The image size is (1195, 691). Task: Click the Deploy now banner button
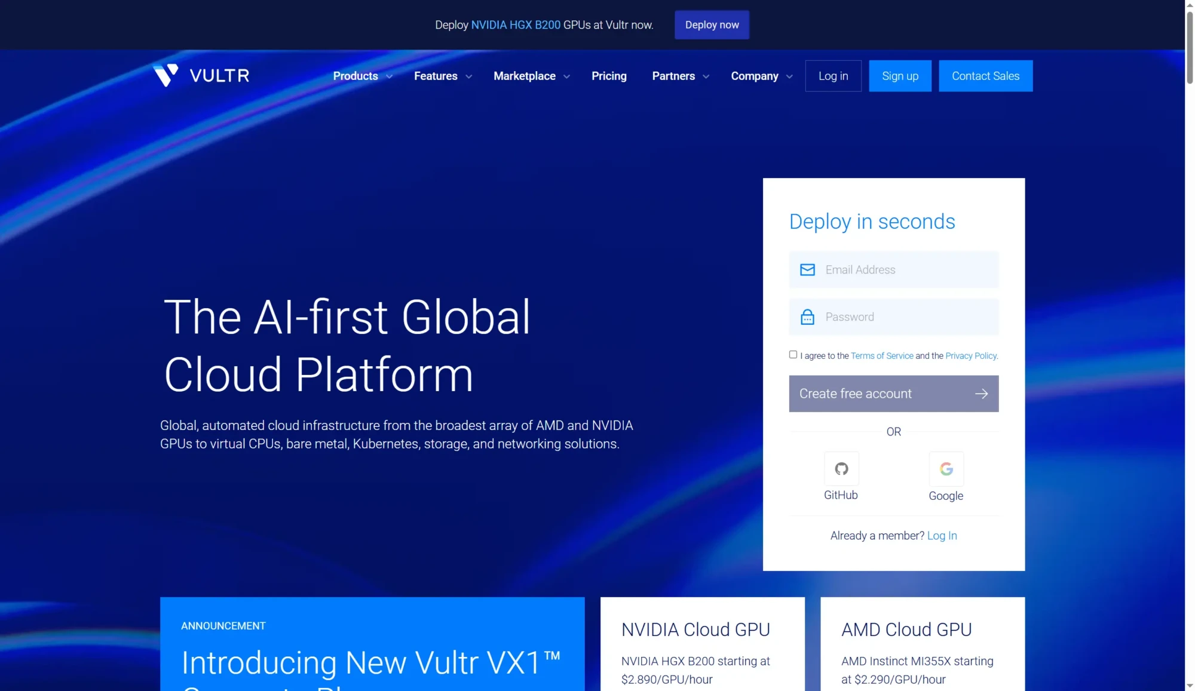(712, 24)
